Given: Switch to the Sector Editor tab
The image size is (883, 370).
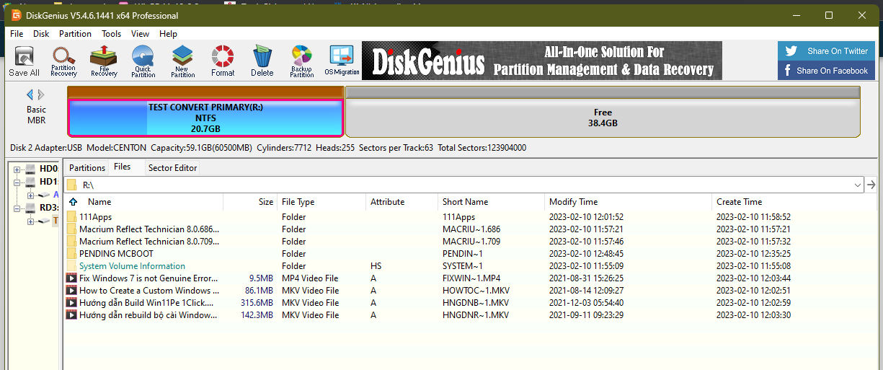Looking at the screenshot, I should (x=172, y=167).
